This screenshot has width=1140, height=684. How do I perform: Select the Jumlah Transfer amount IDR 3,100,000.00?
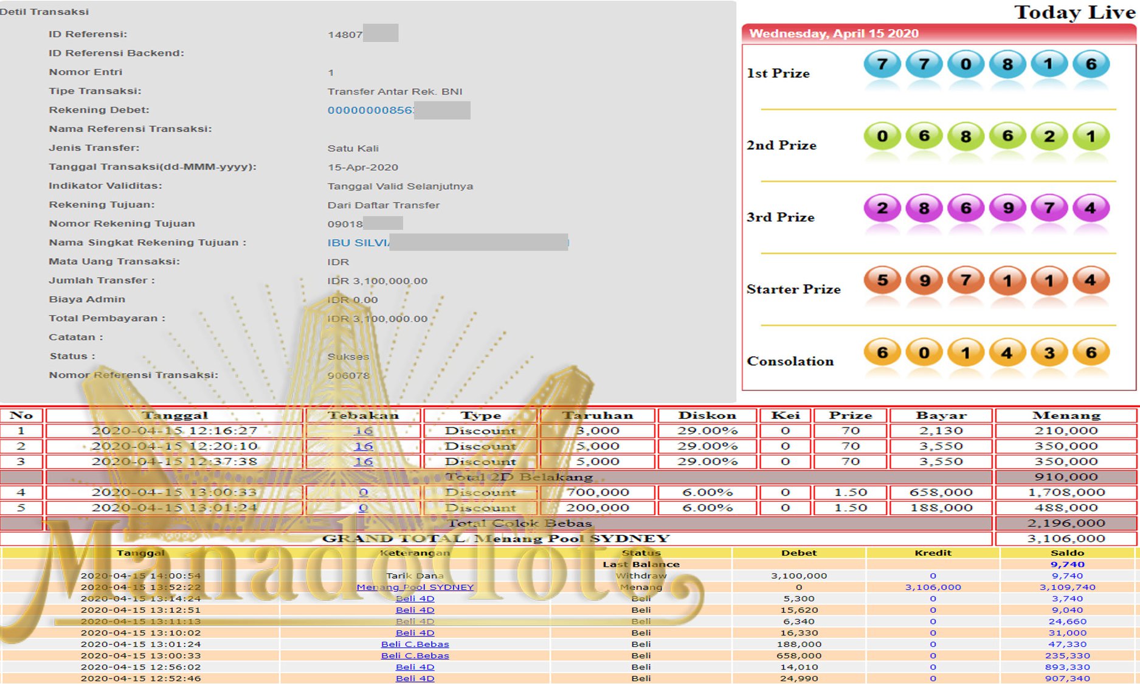click(x=378, y=281)
